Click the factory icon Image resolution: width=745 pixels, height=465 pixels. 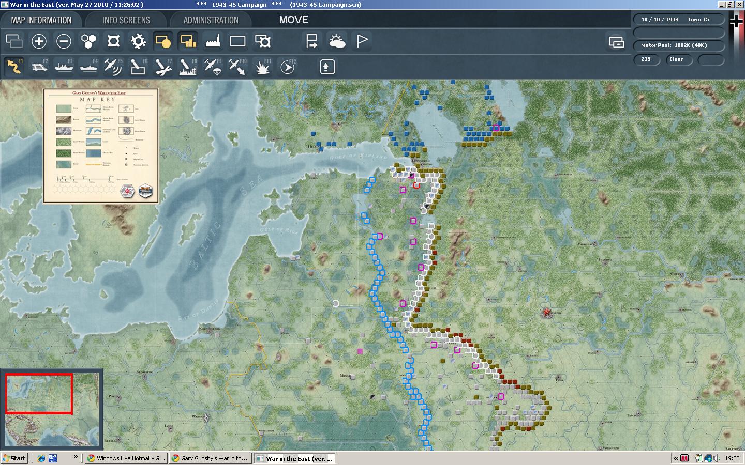(x=213, y=41)
